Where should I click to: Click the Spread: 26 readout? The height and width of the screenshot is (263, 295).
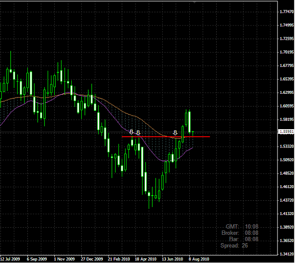point(234,246)
